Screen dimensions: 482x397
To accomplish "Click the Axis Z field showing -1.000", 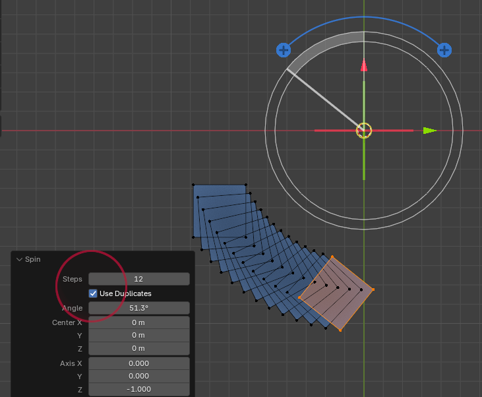I will [138, 389].
